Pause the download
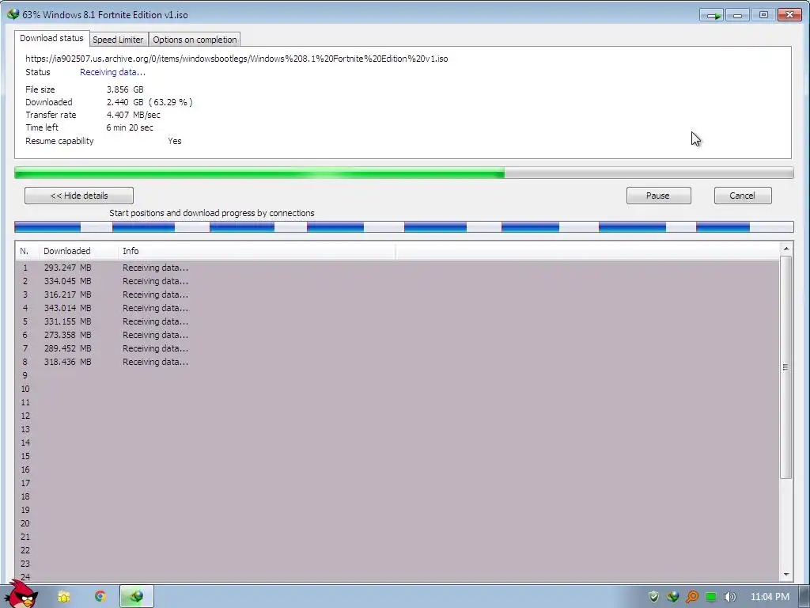Screen dimensions: 810x608 658,196
